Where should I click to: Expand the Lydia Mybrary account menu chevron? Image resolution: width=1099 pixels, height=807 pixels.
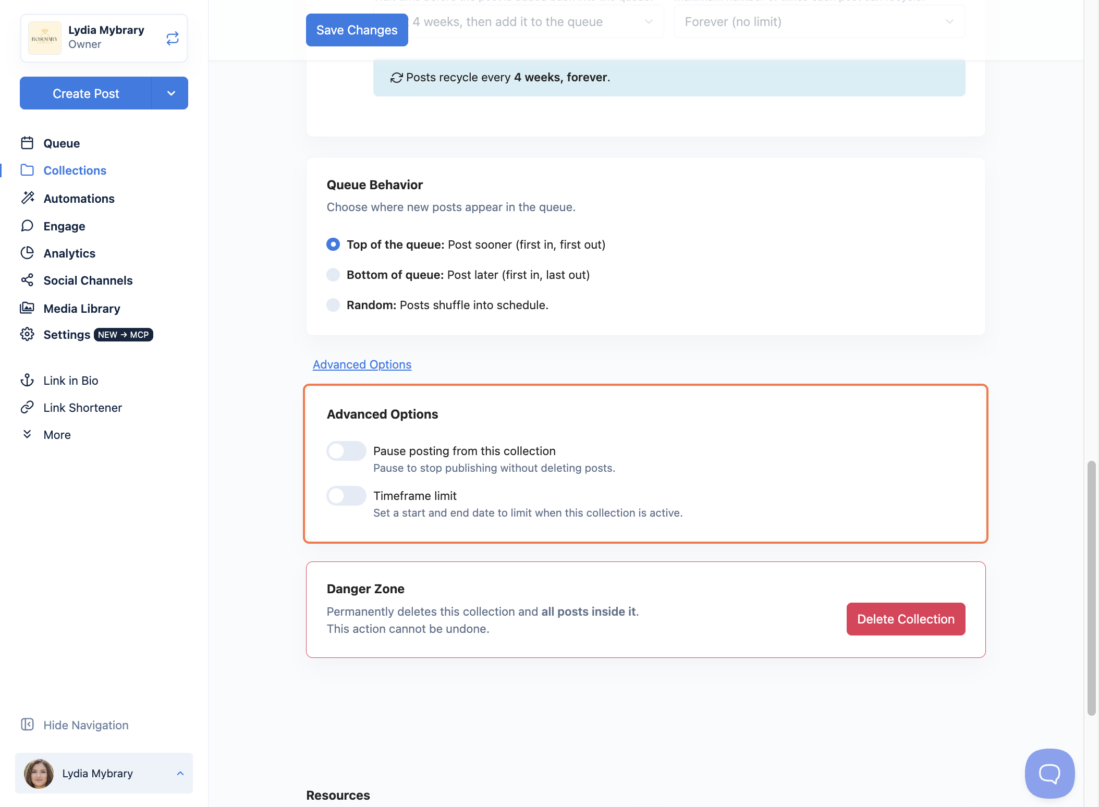coord(180,774)
